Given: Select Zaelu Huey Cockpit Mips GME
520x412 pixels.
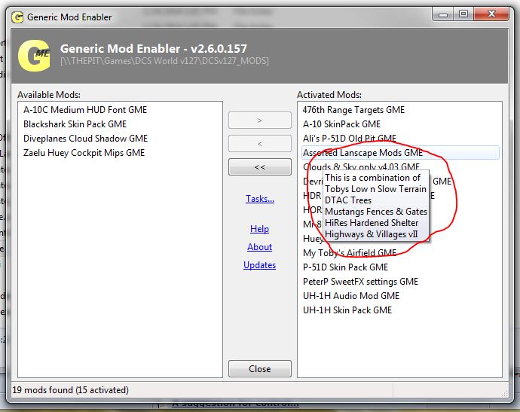Looking at the screenshot, I should pyautogui.click(x=84, y=153).
